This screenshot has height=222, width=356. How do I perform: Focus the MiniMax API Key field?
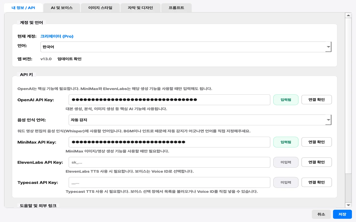click(169, 142)
